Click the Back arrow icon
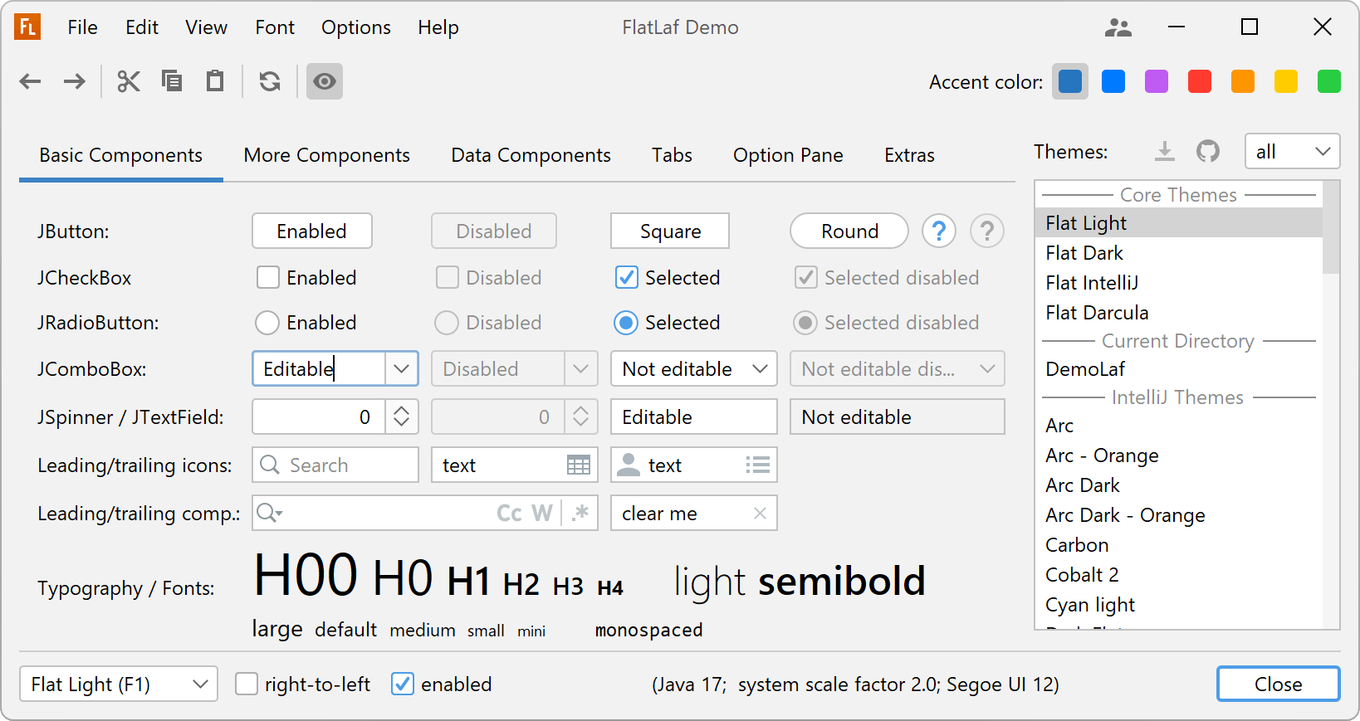This screenshot has width=1360, height=721. click(x=31, y=81)
